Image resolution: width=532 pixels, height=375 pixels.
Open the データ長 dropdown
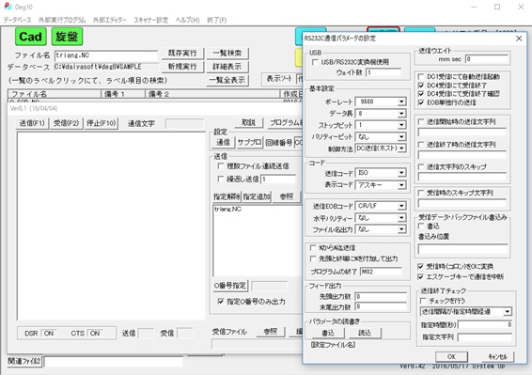pos(401,114)
